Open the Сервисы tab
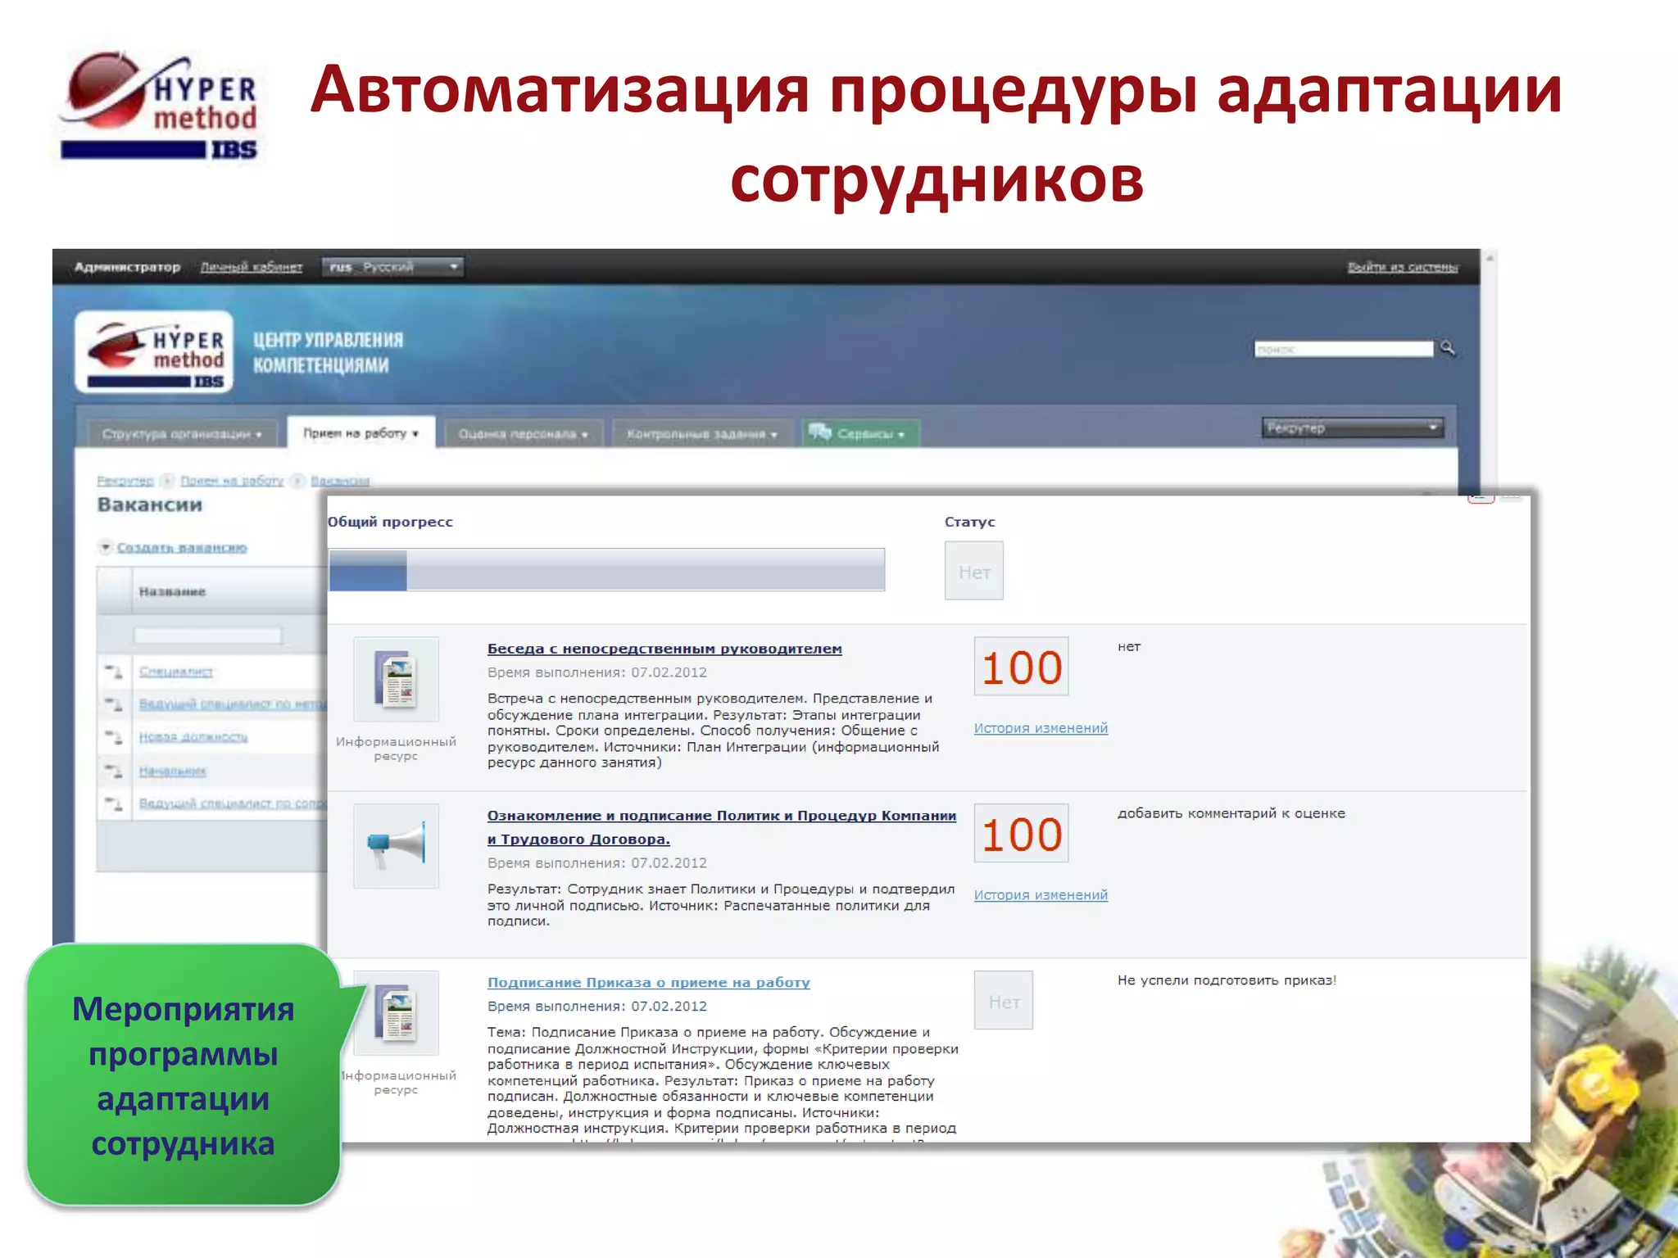Image resolution: width=1678 pixels, height=1258 pixels. pos(860,433)
